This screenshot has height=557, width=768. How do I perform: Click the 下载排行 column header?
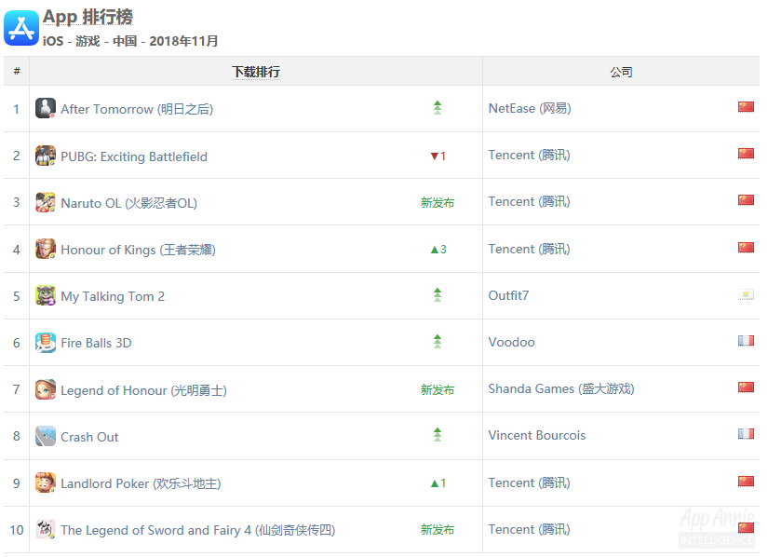pos(256,72)
